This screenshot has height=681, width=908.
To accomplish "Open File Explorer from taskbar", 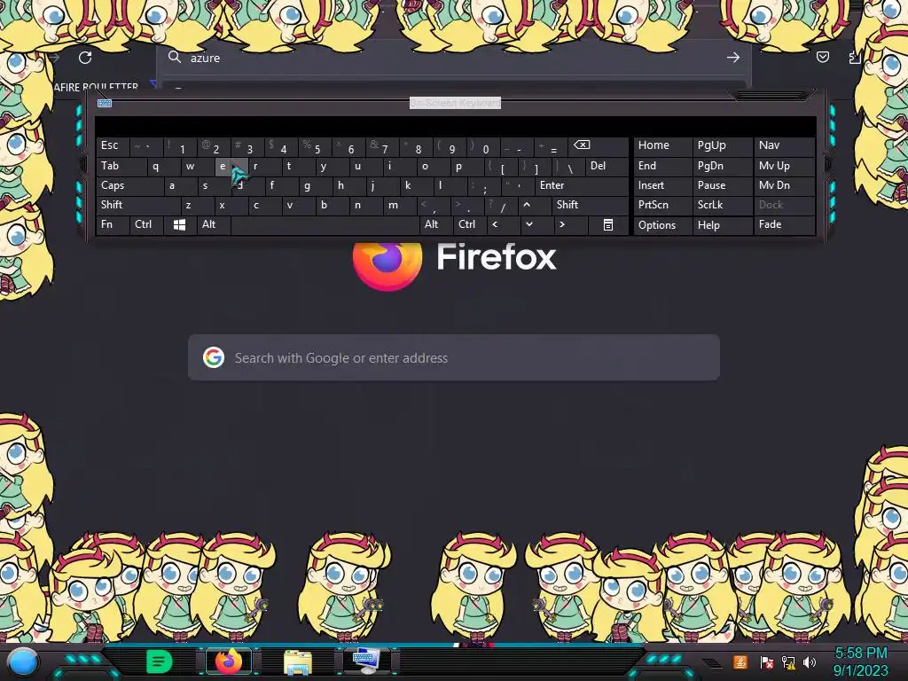I will pyautogui.click(x=298, y=661).
